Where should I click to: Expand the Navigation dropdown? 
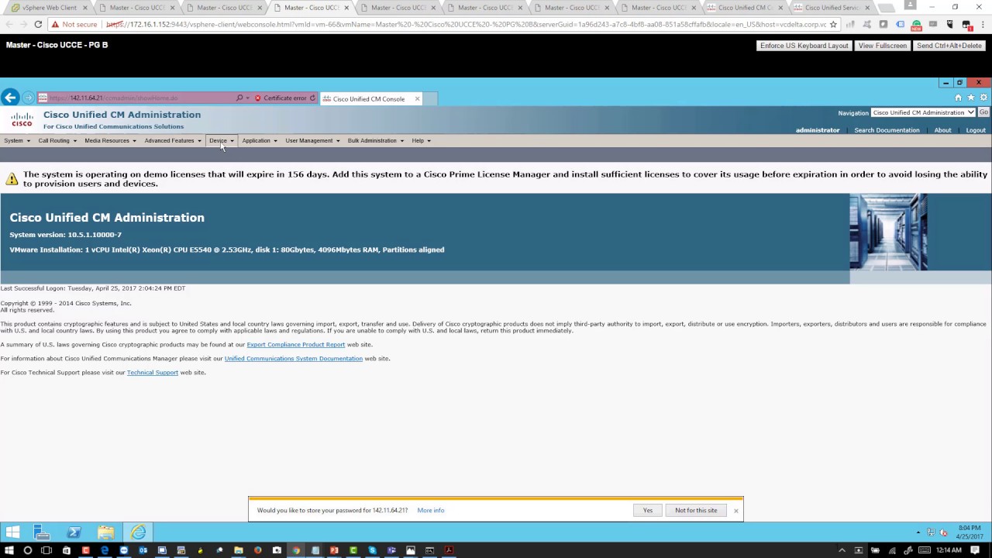coord(923,112)
